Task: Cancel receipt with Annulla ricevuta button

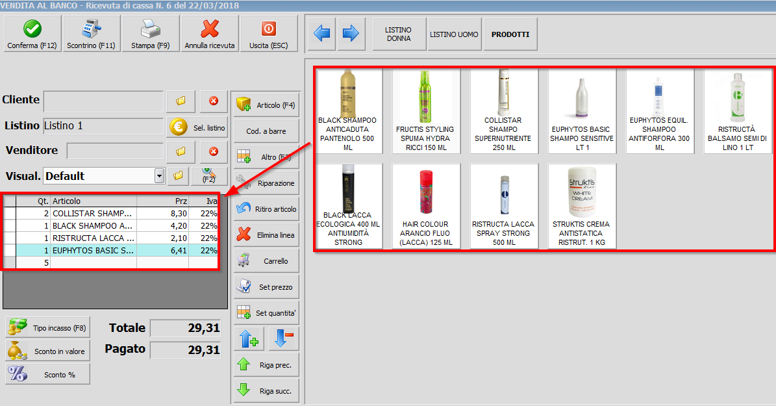Action: [209, 33]
